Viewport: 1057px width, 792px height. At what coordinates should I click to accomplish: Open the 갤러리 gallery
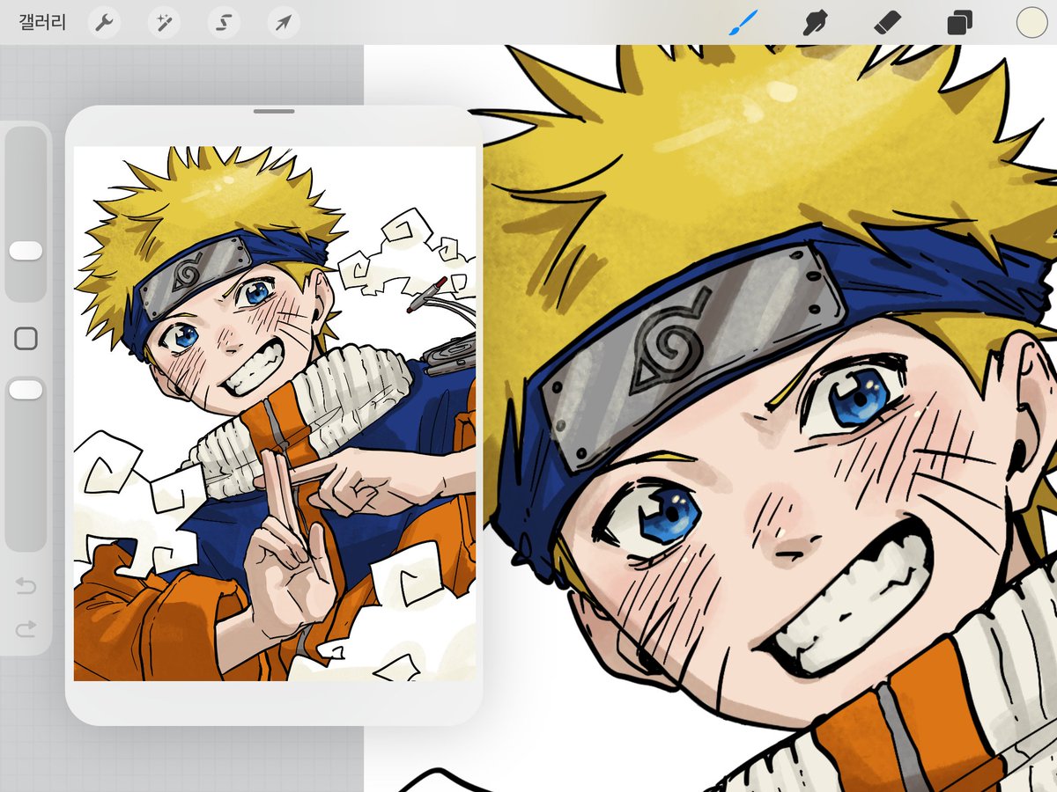point(42,23)
